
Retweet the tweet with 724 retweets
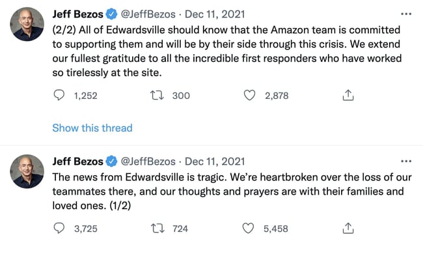tap(157, 229)
